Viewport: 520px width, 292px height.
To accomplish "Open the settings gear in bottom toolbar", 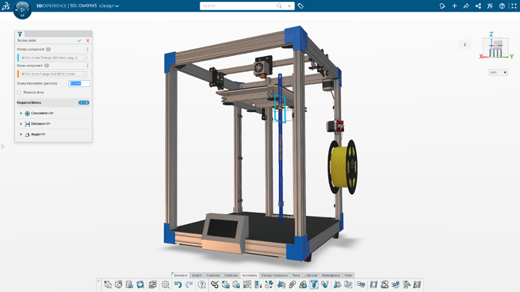I will [165, 284].
